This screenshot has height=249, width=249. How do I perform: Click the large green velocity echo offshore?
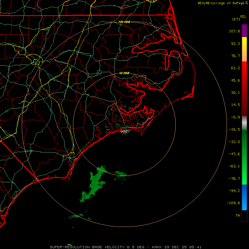94,184
